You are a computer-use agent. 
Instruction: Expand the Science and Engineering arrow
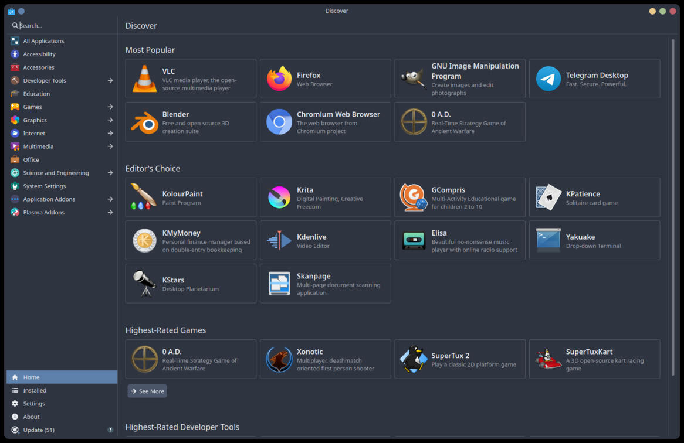pyautogui.click(x=110, y=173)
